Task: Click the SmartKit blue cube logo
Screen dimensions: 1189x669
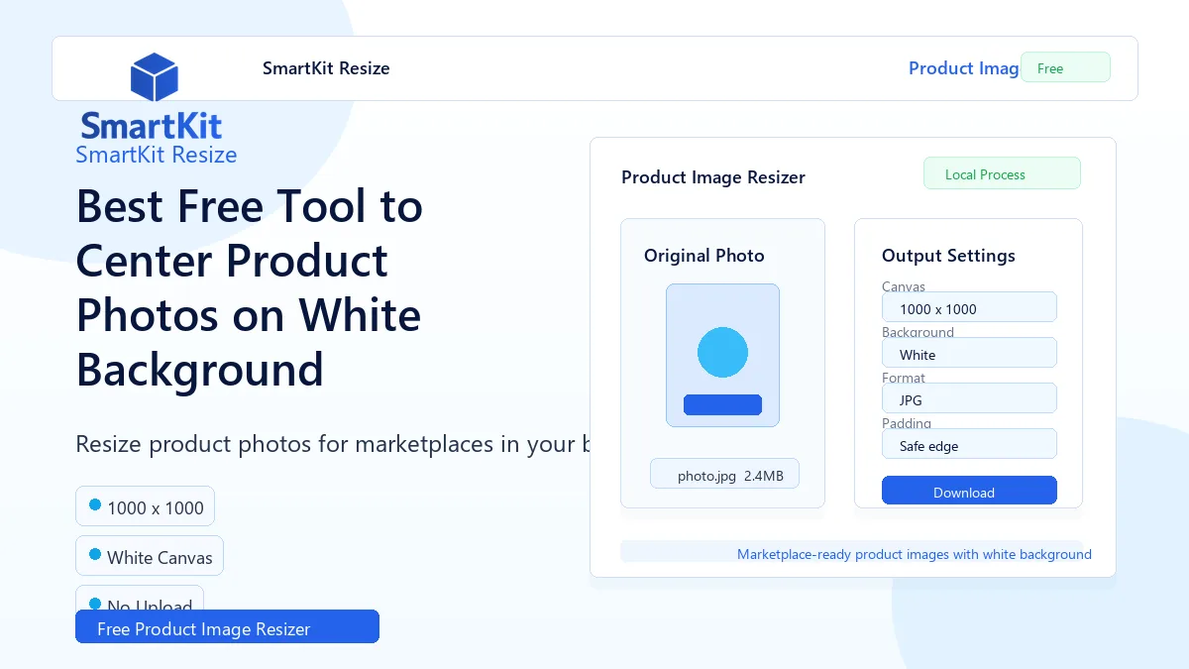Action: (x=154, y=77)
